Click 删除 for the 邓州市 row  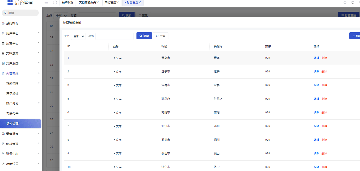pos(324,126)
